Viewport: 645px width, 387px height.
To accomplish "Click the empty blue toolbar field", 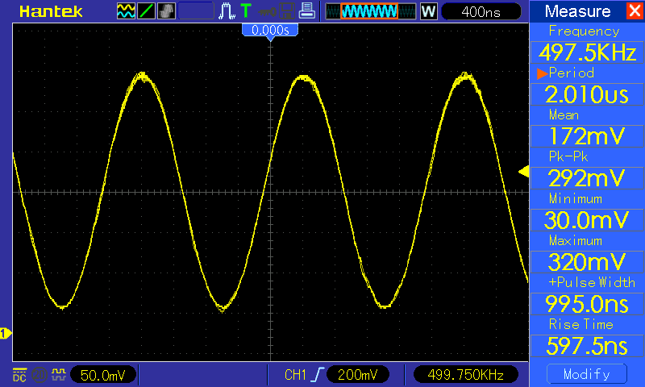I will tap(196, 11).
